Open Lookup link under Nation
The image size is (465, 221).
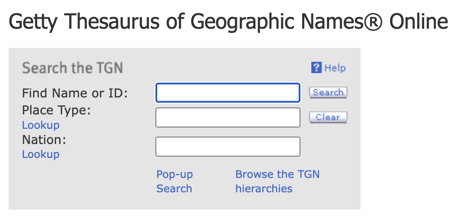[x=40, y=154]
